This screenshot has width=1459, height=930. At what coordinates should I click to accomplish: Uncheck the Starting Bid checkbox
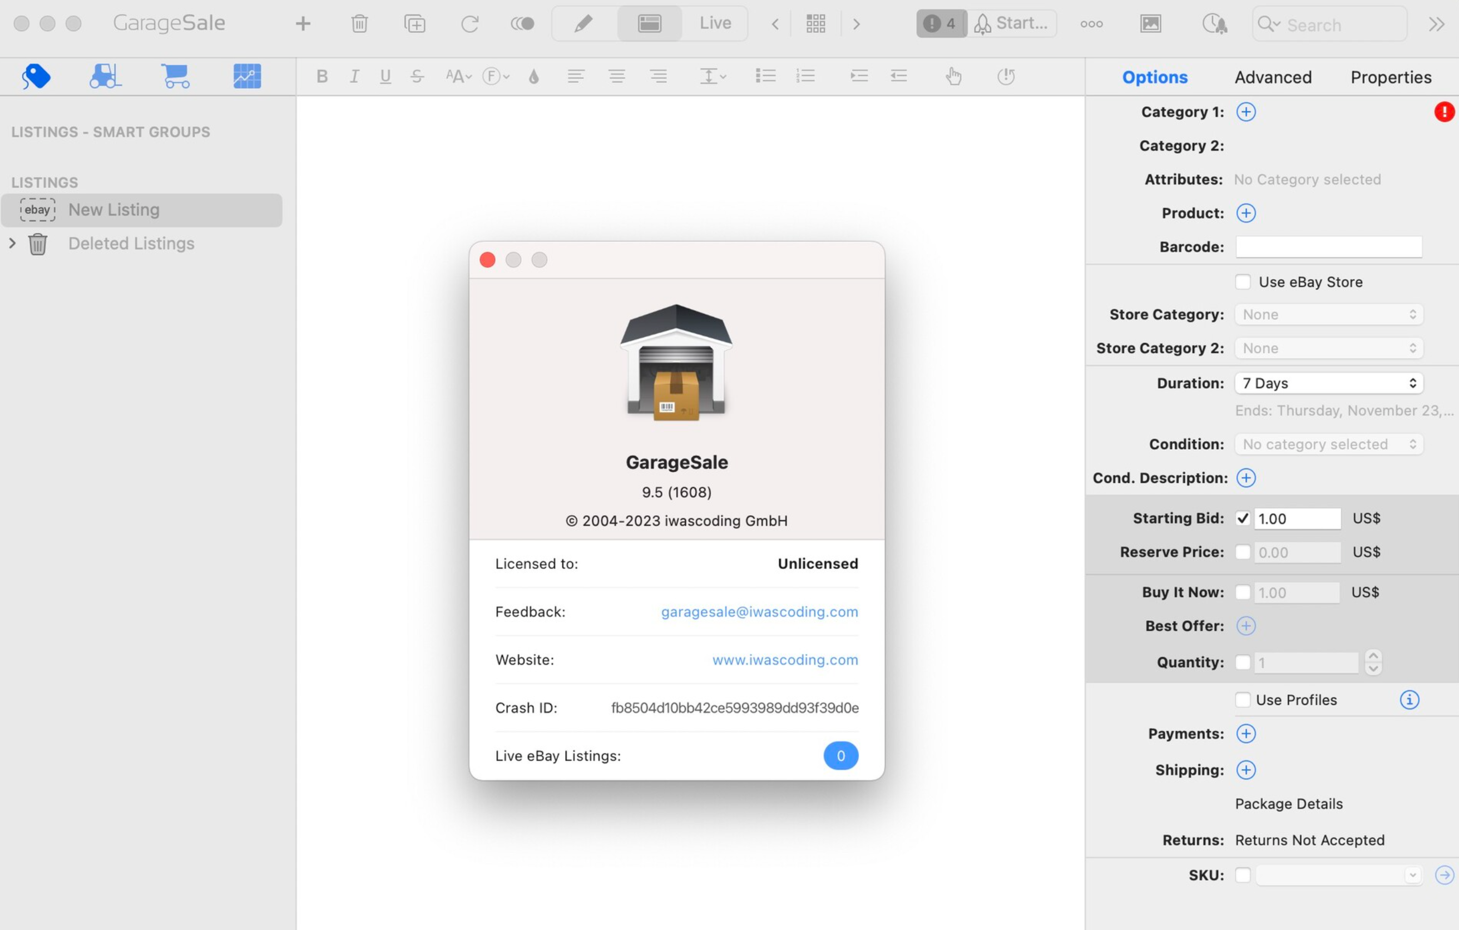pos(1243,518)
